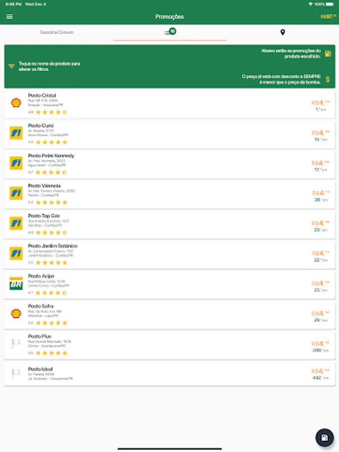The height and width of the screenshot is (452, 339).
Task: Switch to the map location pin tab
Action: (x=282, y=32)
